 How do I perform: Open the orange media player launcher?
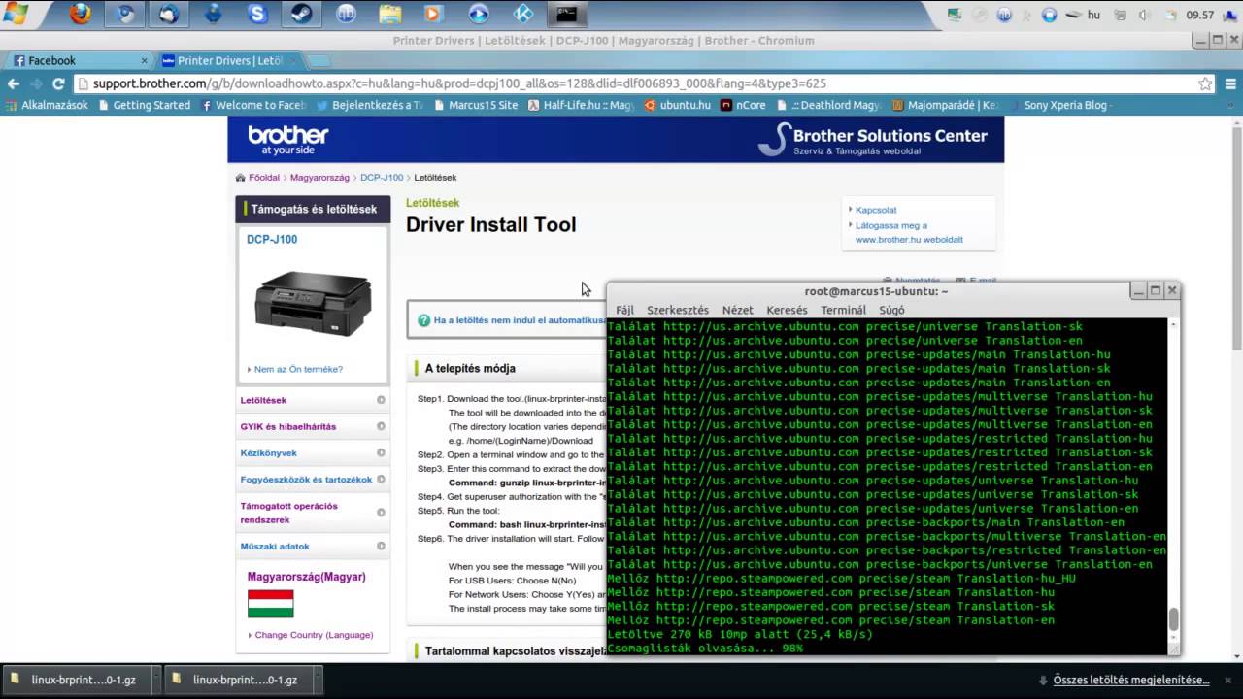[434, 14]
